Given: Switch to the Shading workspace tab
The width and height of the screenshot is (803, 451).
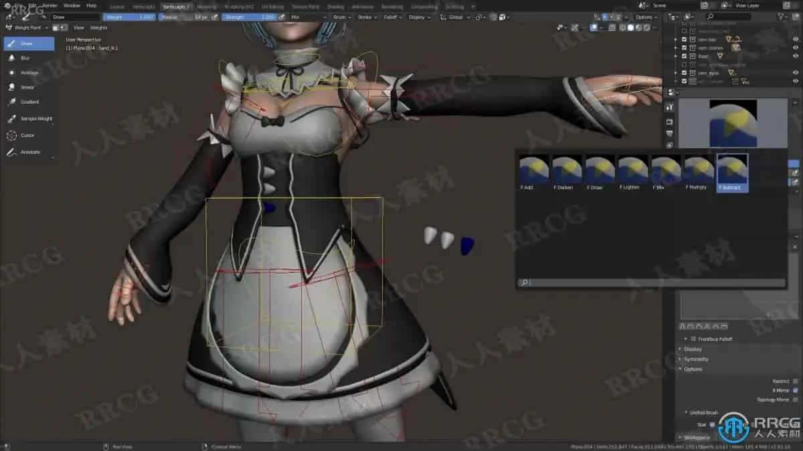Looking at the screenshot, I should point(335,7).
